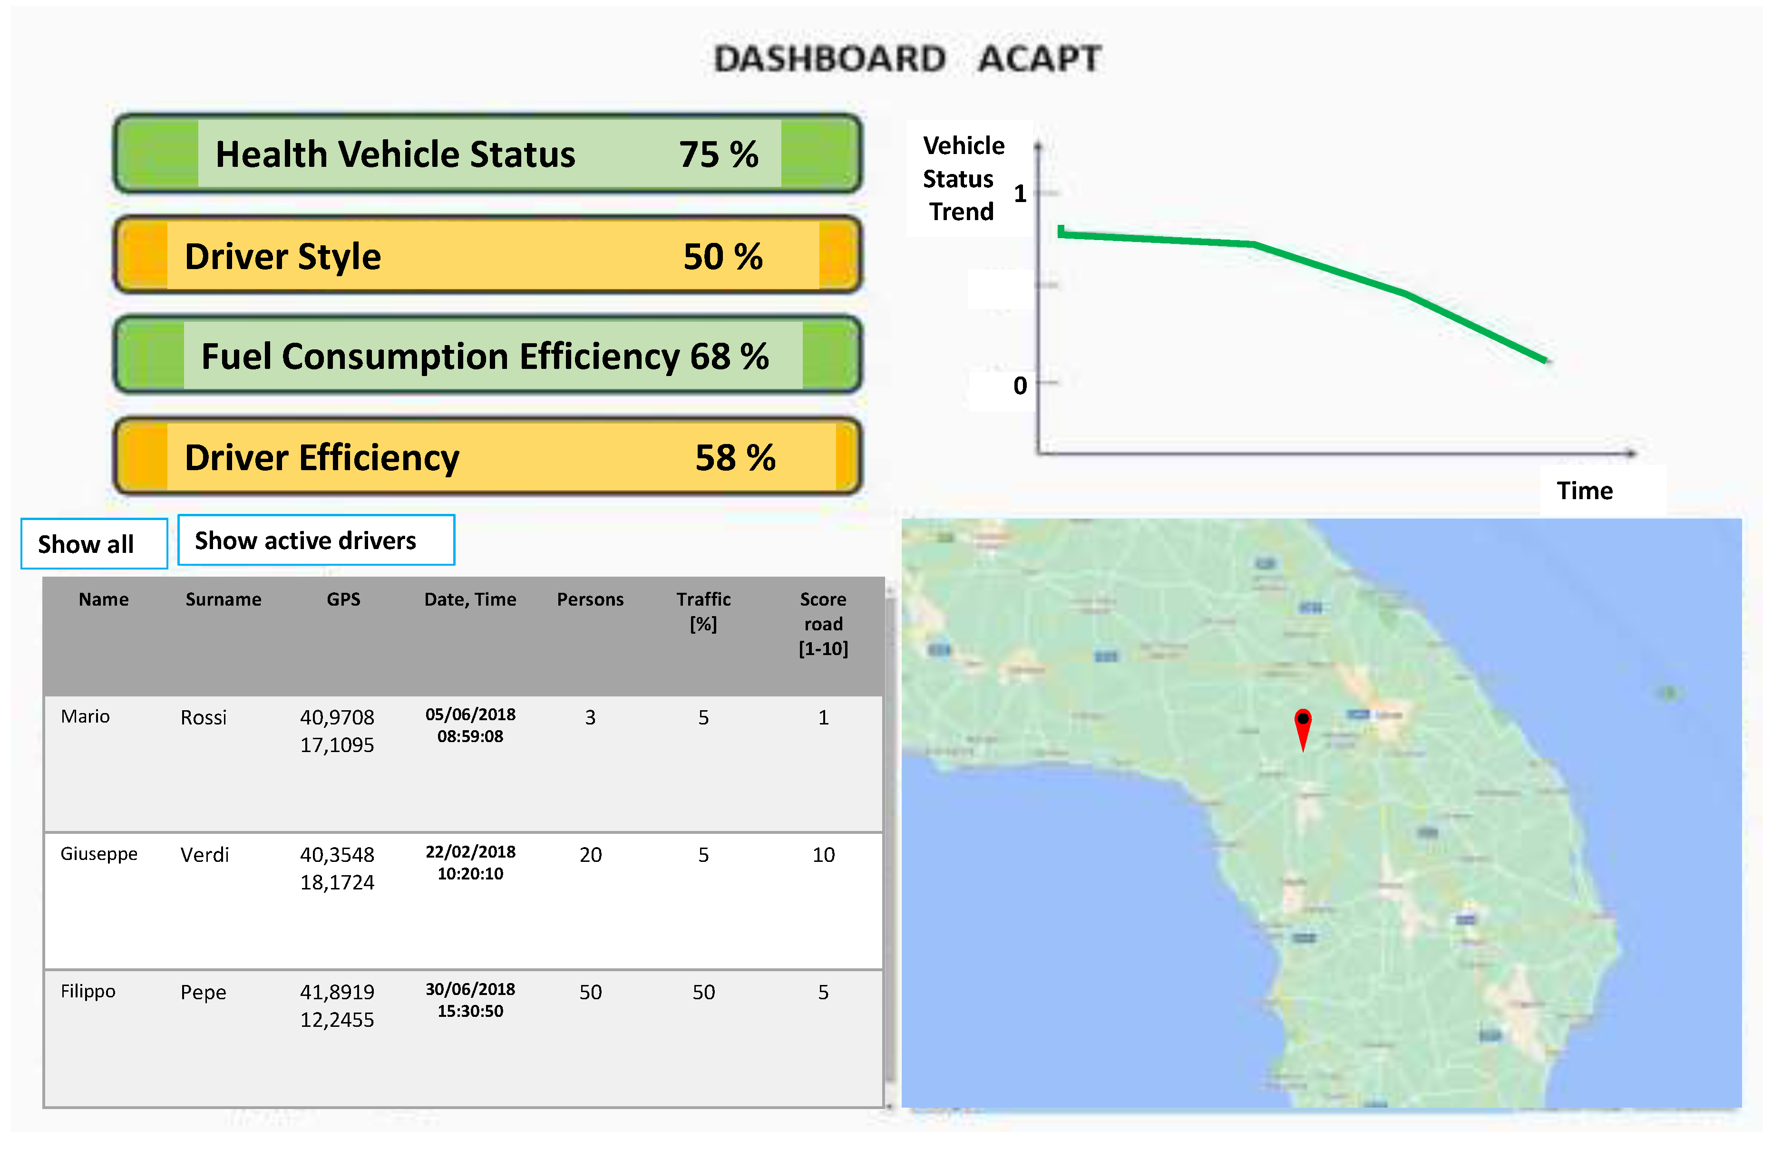The height and width of the screenshot is (1149, 1772).
Task: Click the Traffic [%] column header
Action: click(x=703, y=611)
